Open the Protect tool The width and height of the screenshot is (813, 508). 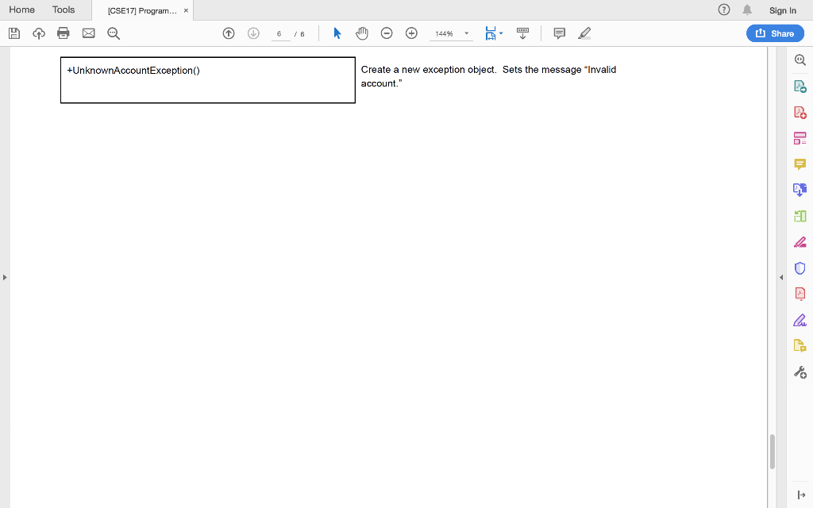[x=800, y=267]
